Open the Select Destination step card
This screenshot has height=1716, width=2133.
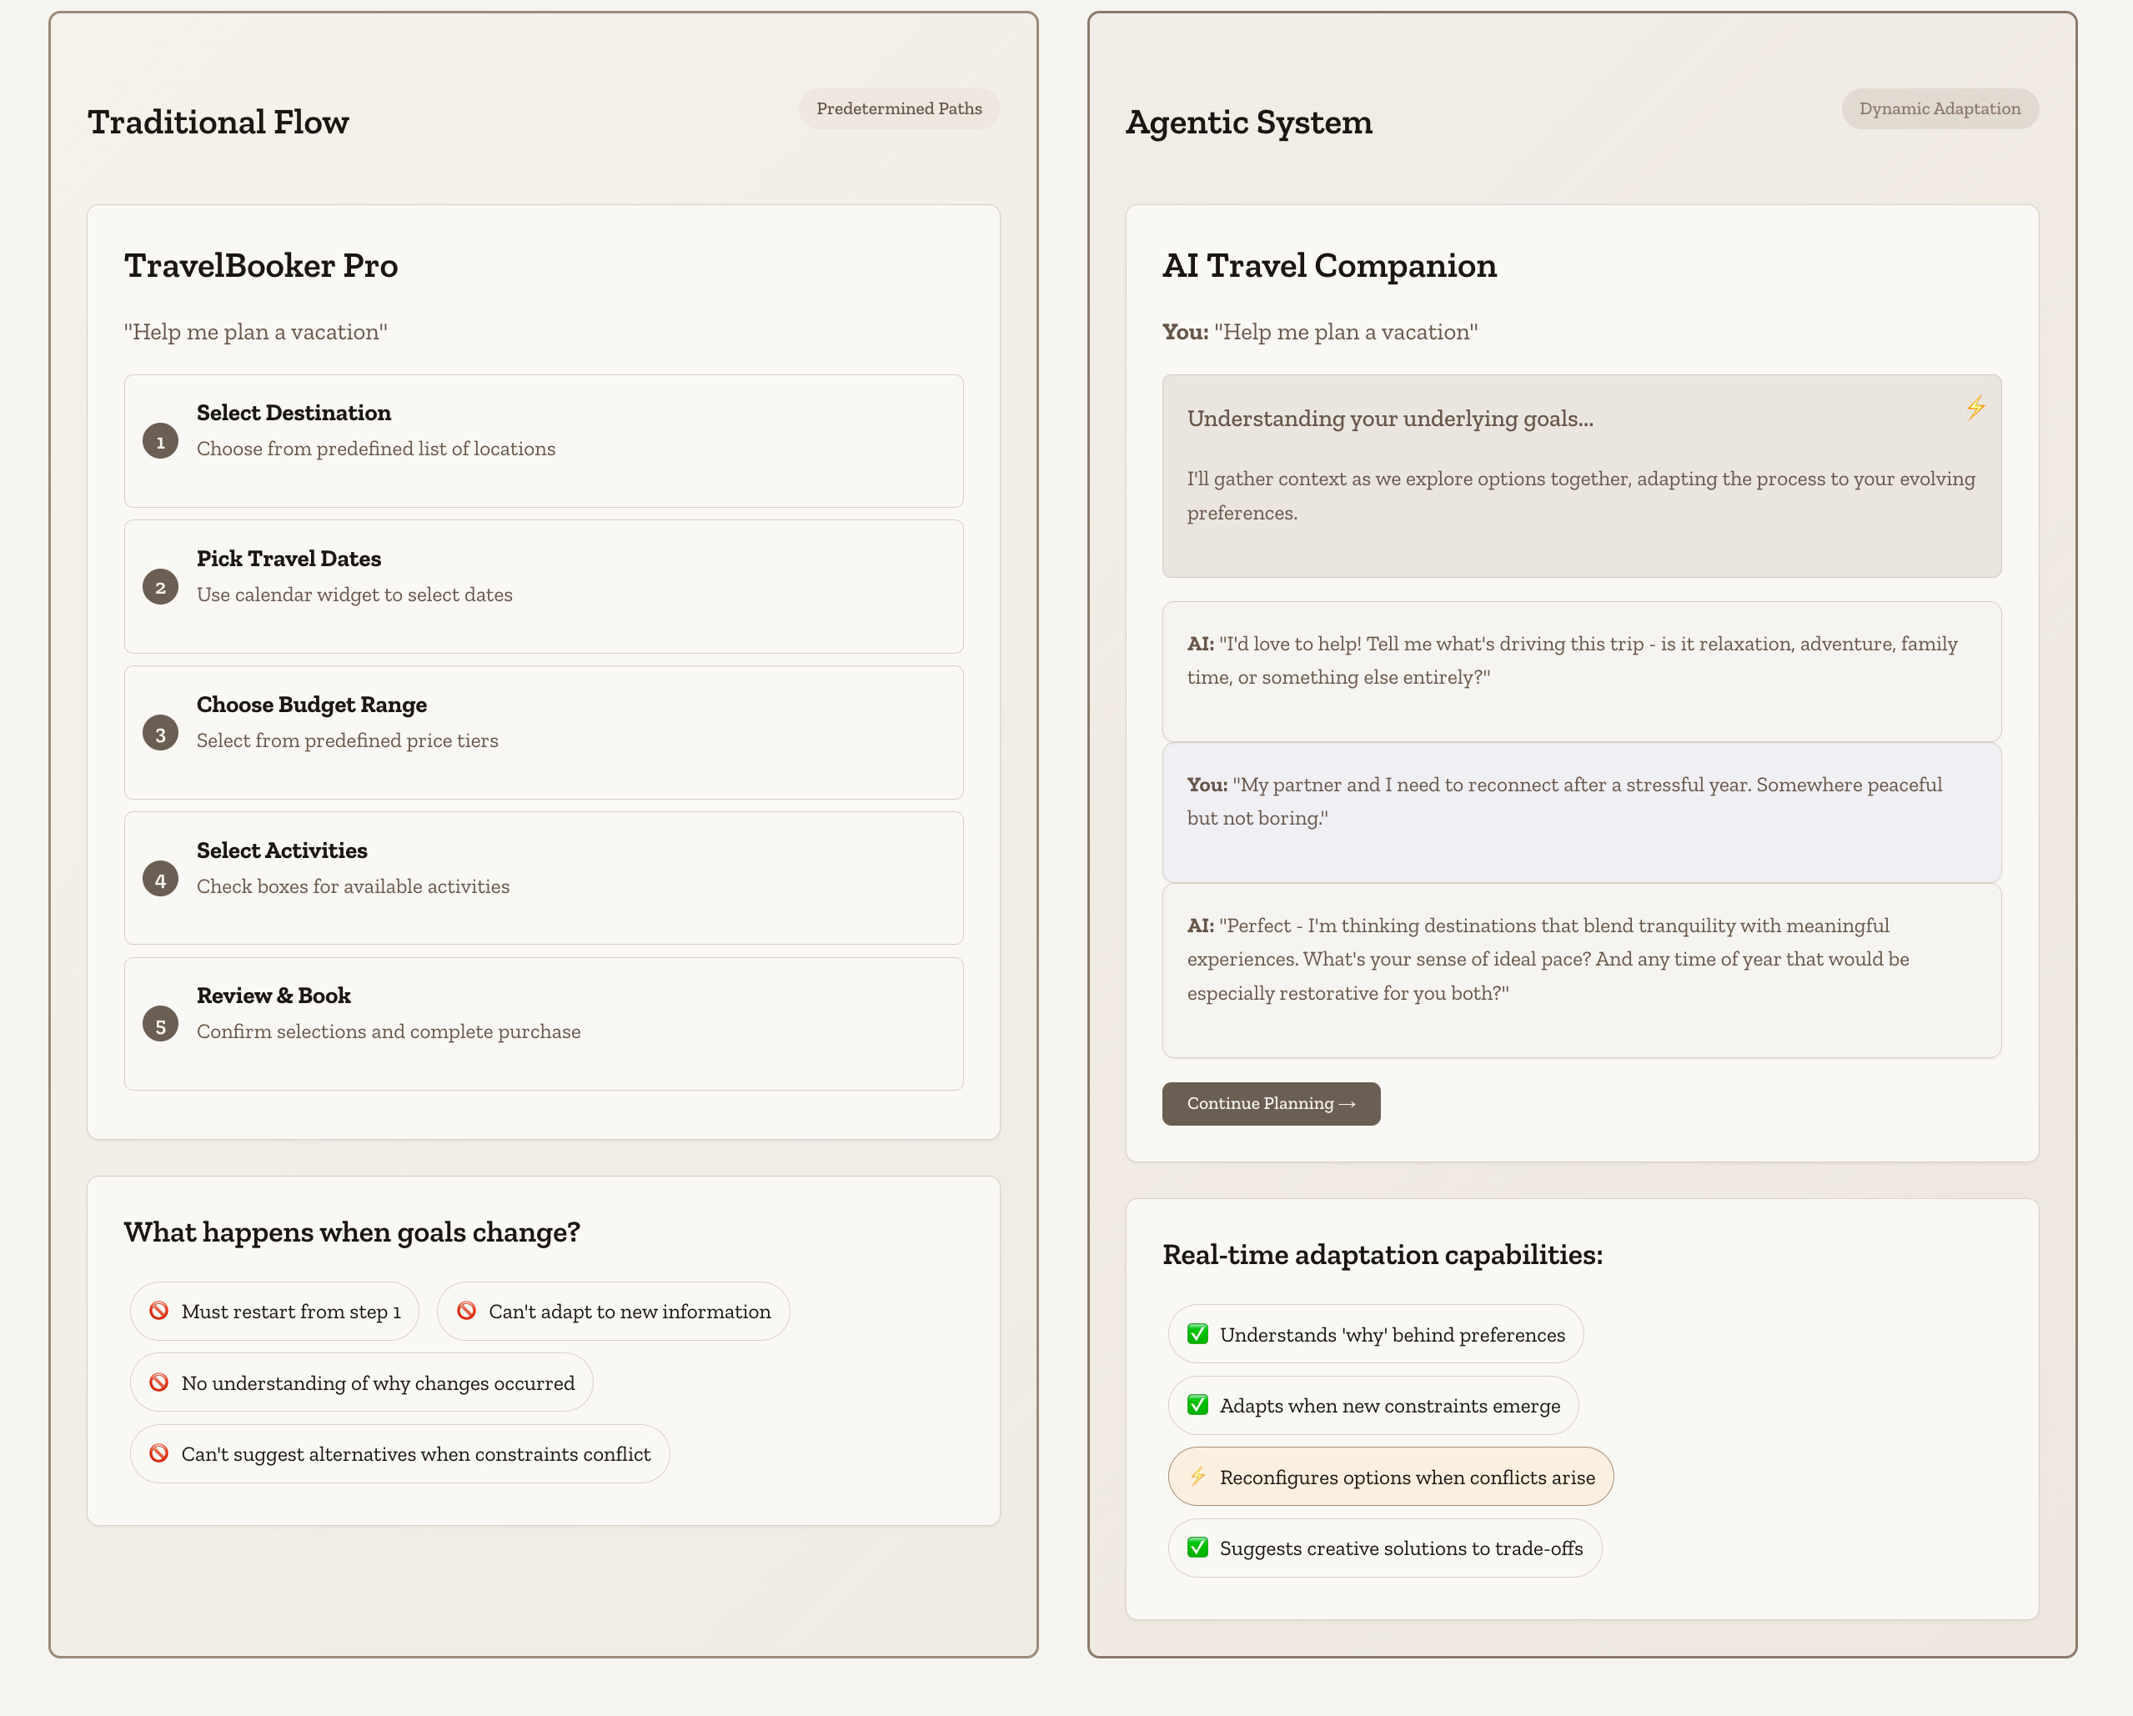(x=543, y=441)
